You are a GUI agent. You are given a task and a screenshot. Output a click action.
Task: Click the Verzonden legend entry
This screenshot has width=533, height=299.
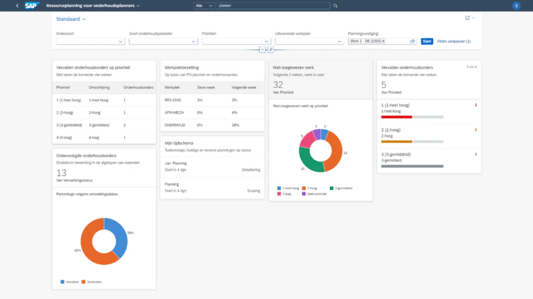92,282
